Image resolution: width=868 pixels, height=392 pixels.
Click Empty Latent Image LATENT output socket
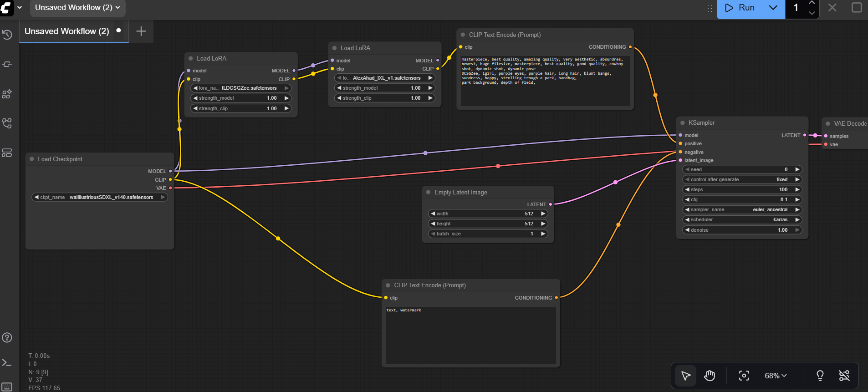[x=551, y=204]
